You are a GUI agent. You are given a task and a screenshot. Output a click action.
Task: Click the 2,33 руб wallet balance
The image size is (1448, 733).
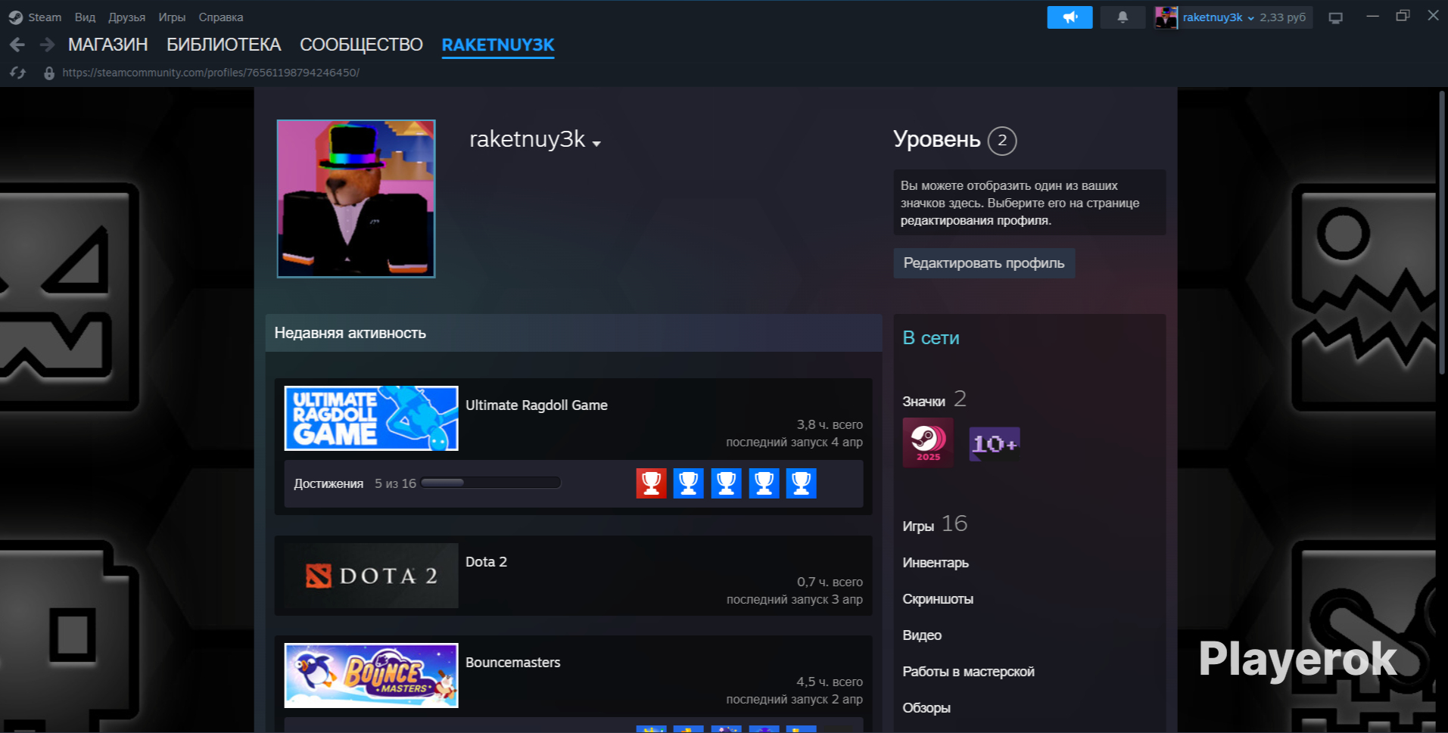click(1282, 17)
